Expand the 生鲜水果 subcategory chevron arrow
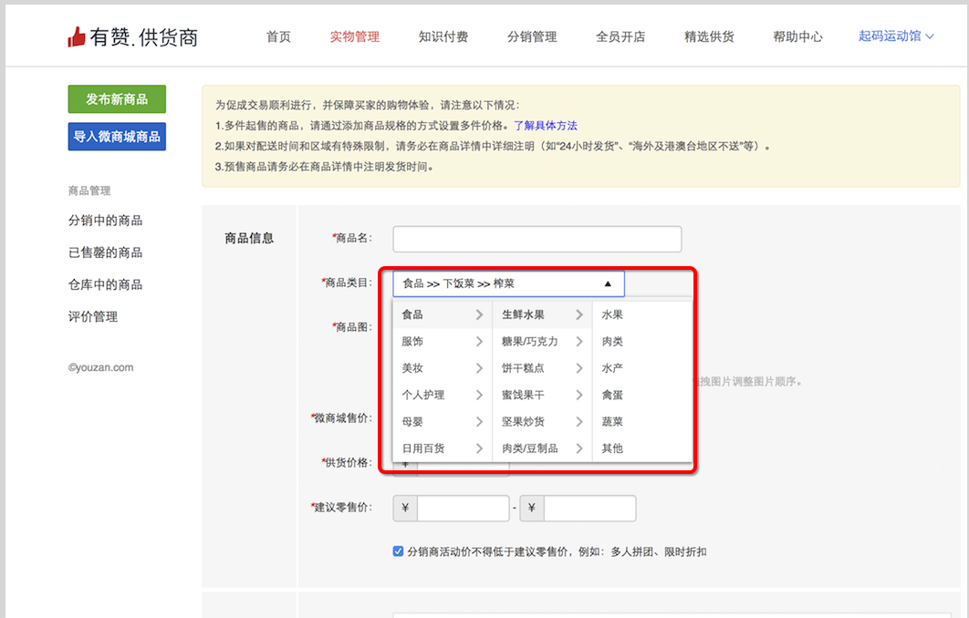The image size is (969, 618). [x=578, y=315]
